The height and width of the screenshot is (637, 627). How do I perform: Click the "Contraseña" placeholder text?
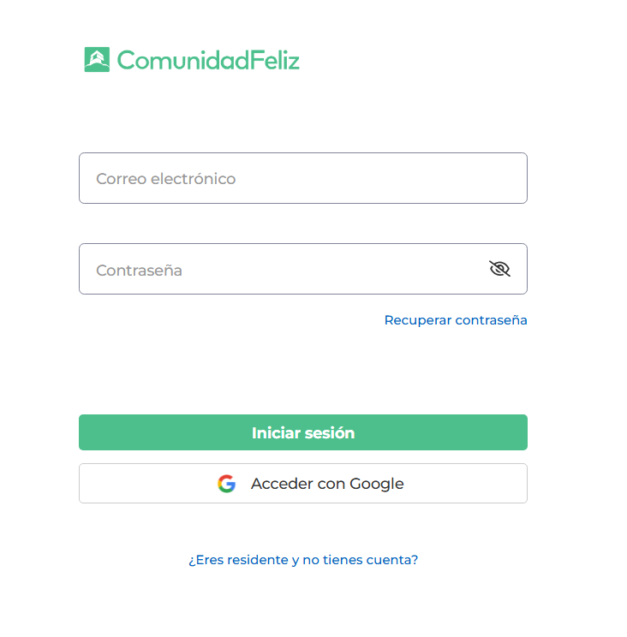click(x=139, y=271)
